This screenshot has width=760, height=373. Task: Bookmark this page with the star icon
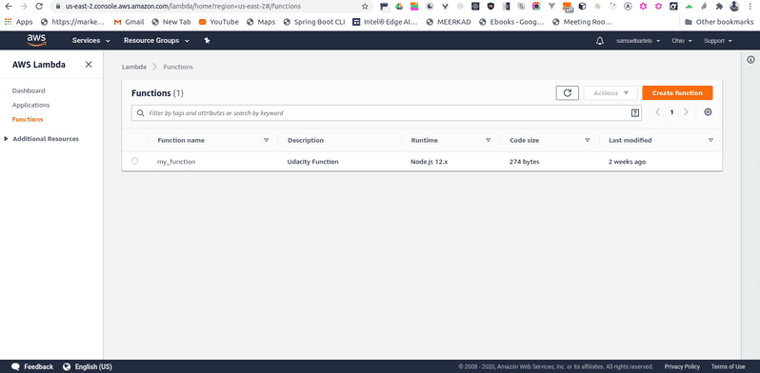coord(365,7)
